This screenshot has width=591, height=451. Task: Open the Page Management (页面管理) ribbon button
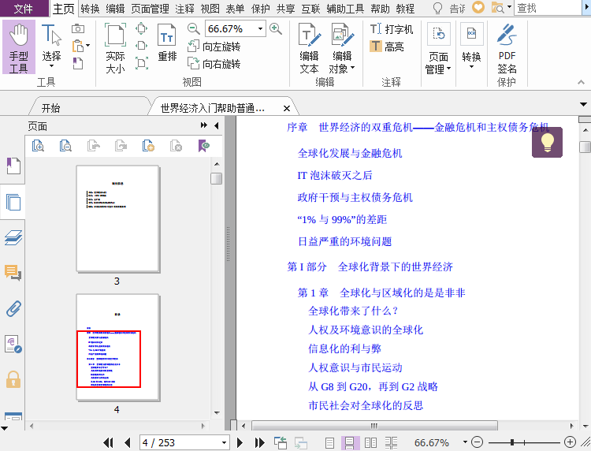pos(438,48)
